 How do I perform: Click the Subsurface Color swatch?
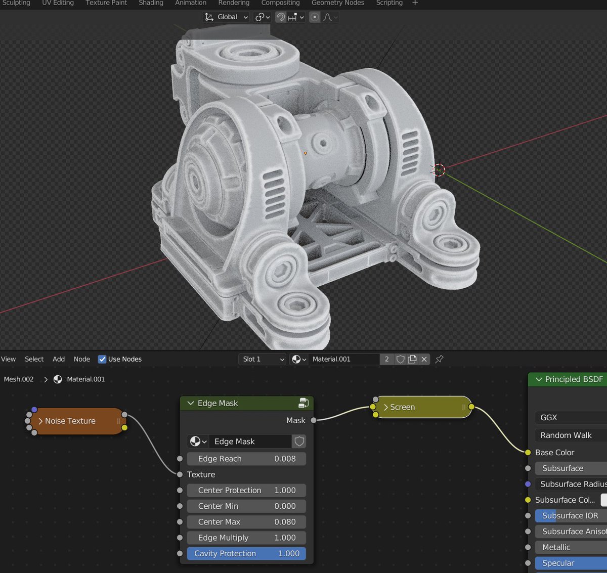tap(604, 500)
